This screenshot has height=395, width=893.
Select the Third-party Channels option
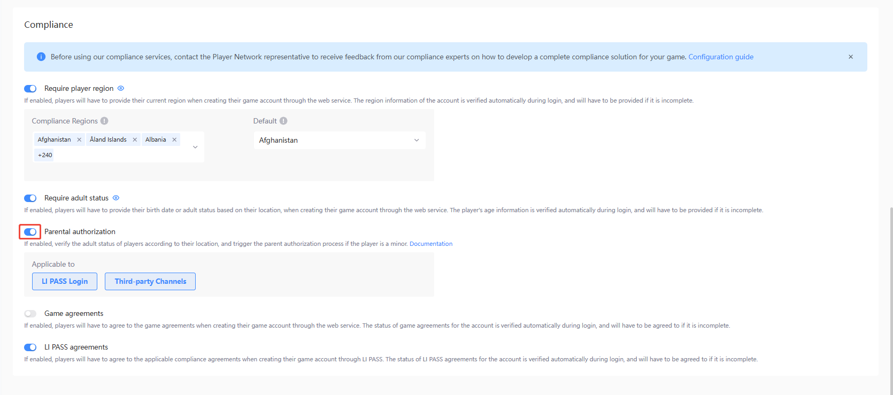pyautogui.click(x=150, y=281)
